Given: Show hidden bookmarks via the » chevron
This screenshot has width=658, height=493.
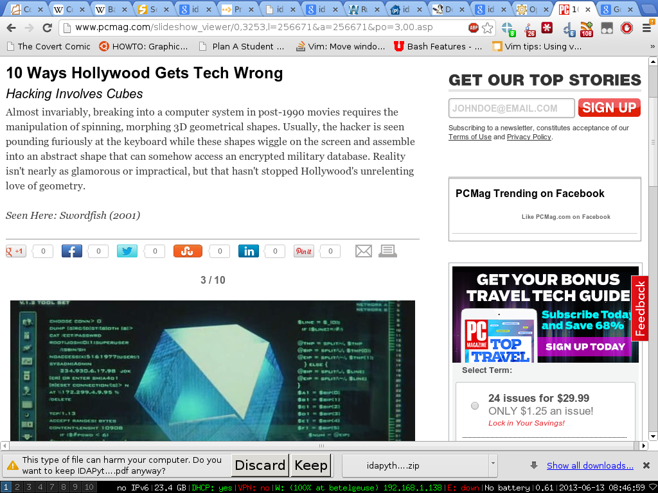Looking at the screenshot, I should (652, 46).
